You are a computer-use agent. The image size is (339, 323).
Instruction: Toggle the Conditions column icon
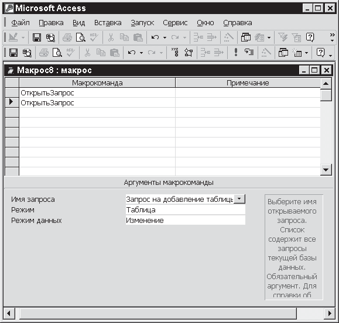click(x=189, y=53)
